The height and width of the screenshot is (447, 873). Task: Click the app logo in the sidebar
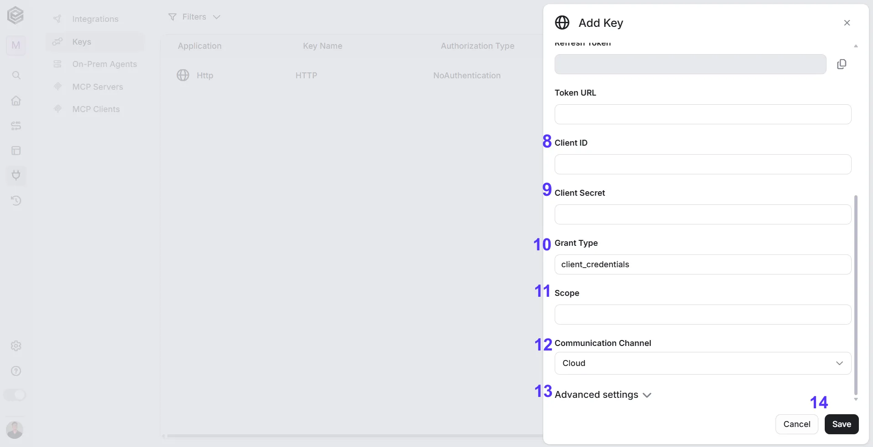tap(15, 15)
